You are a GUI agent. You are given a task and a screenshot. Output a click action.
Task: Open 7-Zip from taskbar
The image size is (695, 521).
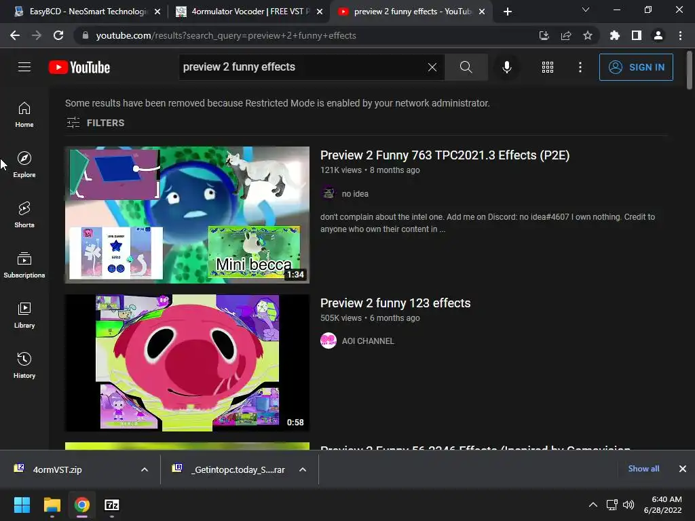[x=112, y=505]
